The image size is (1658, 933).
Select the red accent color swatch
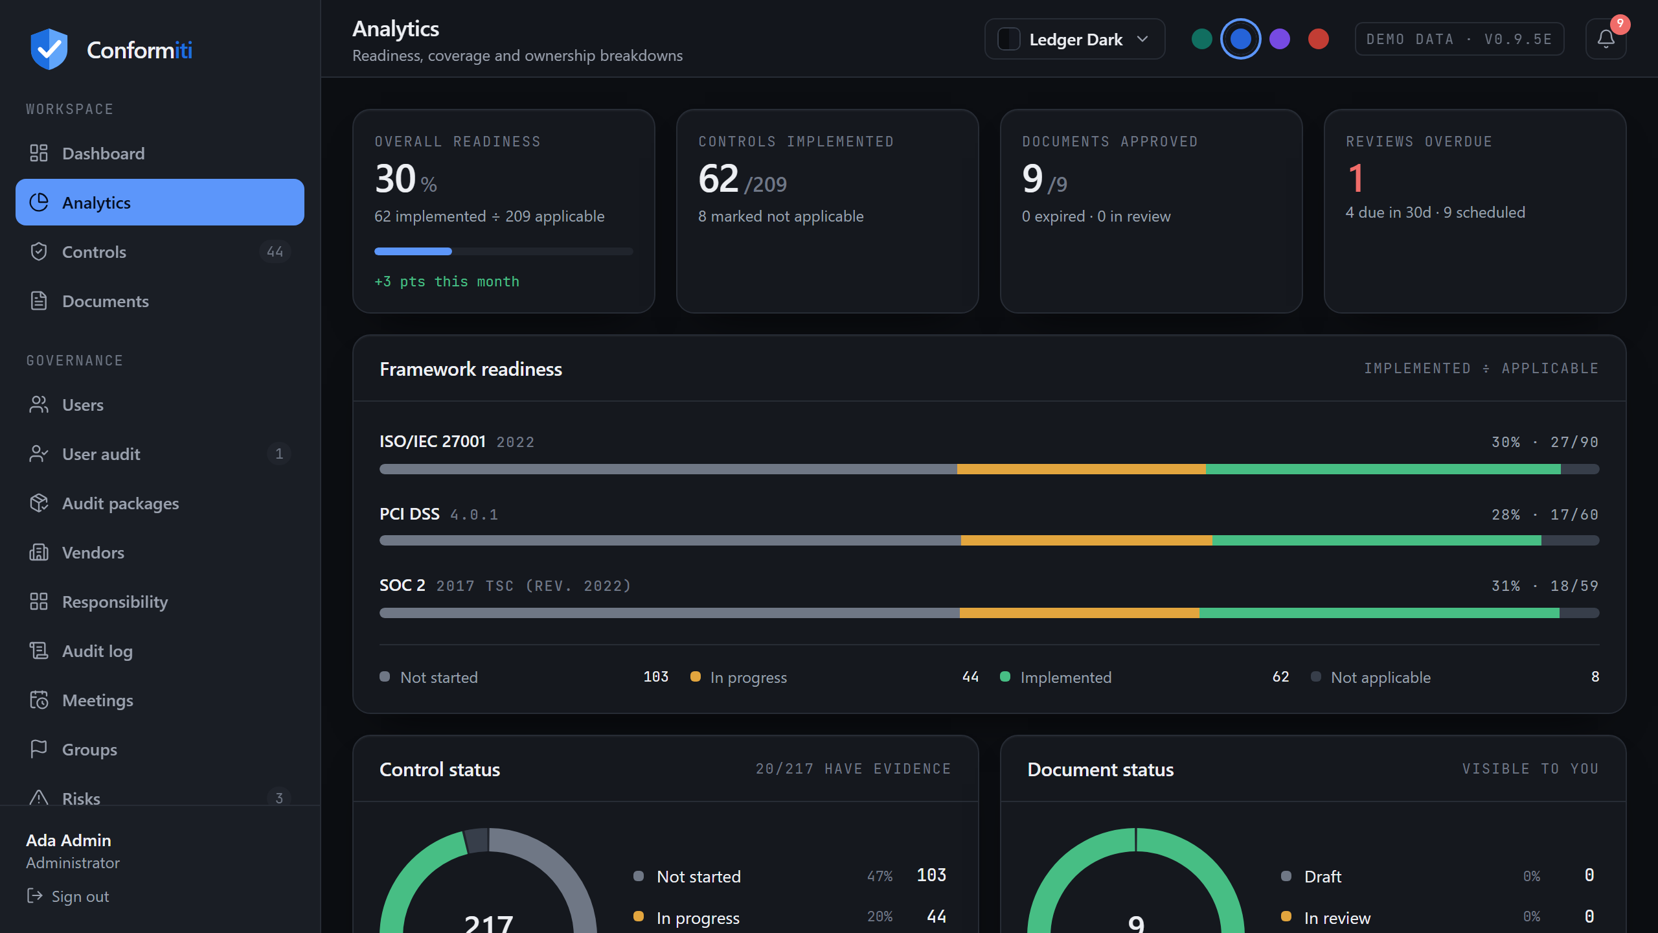coord(1319,39)
